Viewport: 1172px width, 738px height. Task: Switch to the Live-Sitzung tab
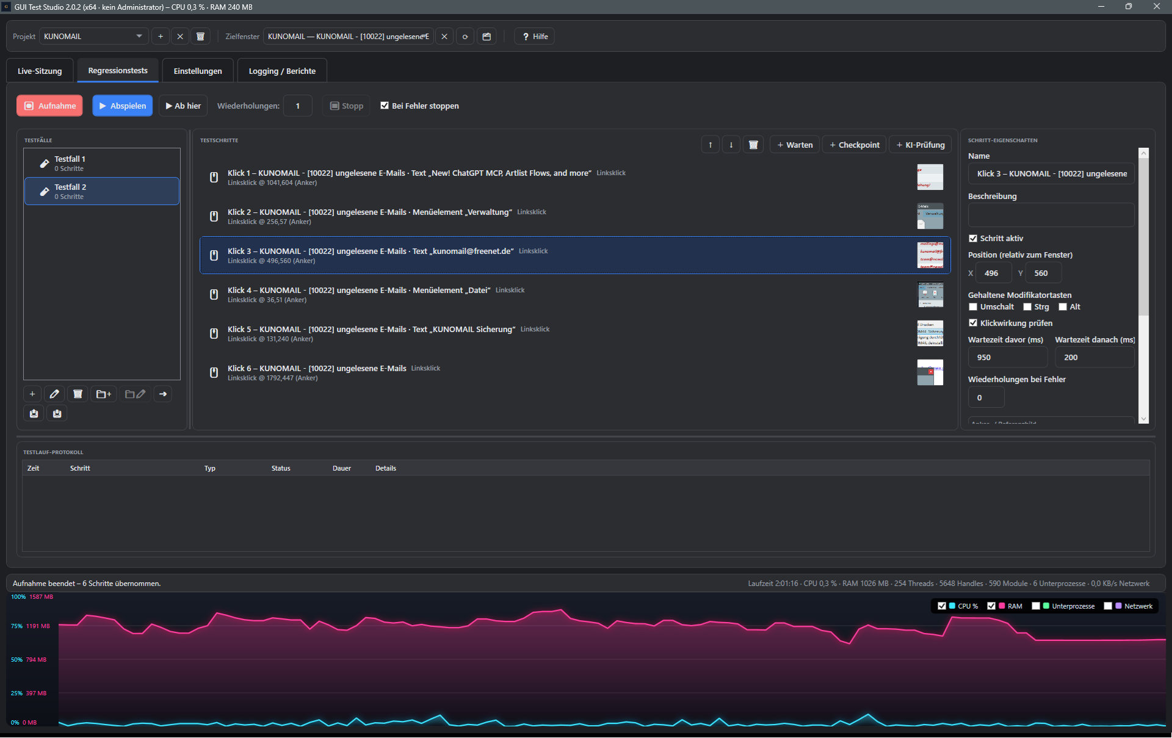[40, 71]
